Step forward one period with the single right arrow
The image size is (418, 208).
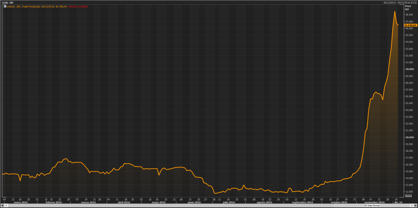click(411, 206)
